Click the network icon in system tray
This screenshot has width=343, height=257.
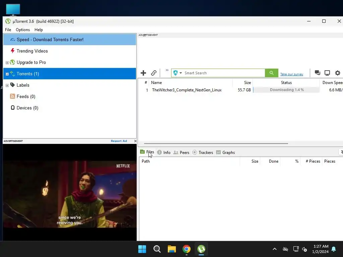point(296,249)
